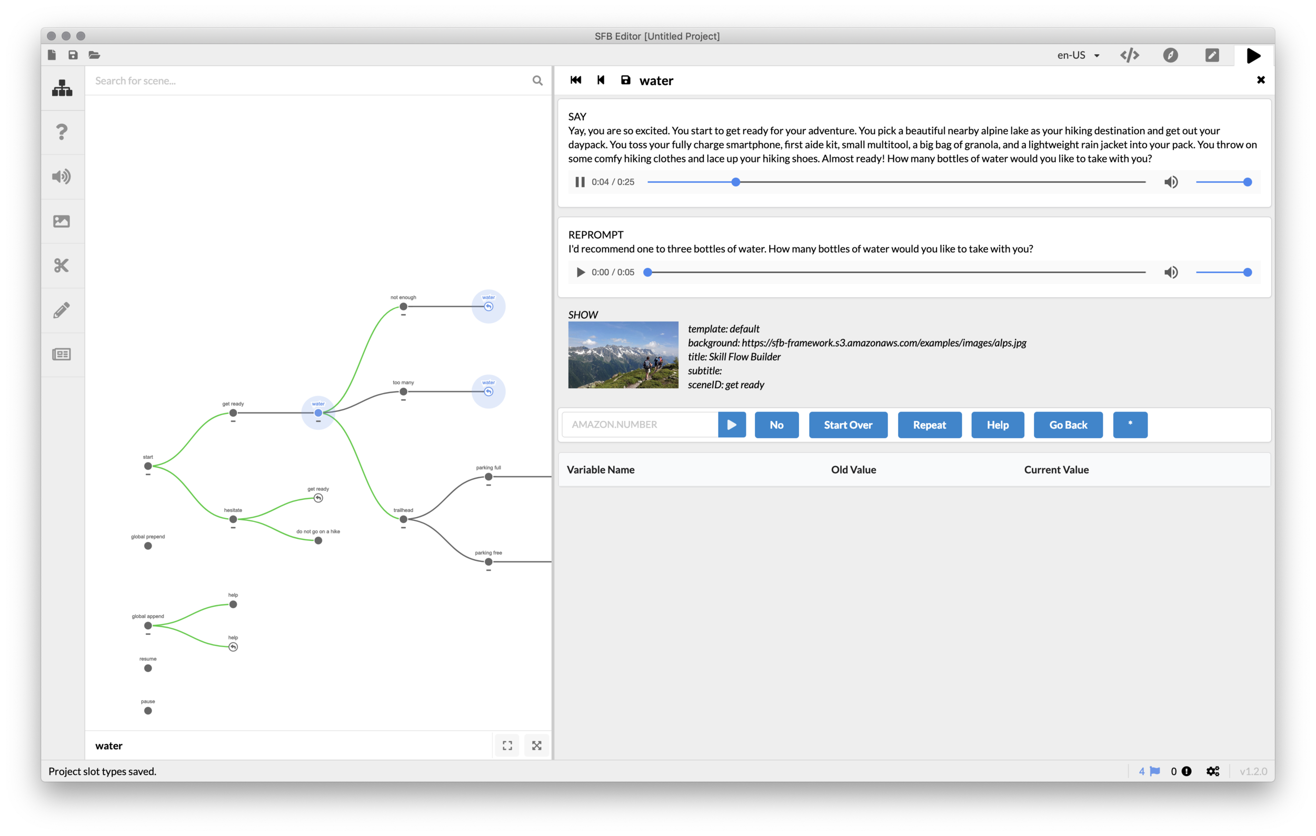Image resolution: width=1316 pixels, height=836 pixels.
Task: Open the pencil edit icon in toolbar
Action: 1212,55
